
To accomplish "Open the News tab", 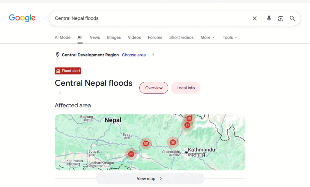I will tap(95, 37).
